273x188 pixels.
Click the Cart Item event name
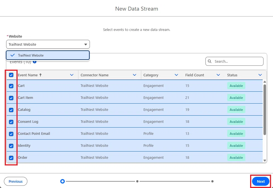coord(25,98)
